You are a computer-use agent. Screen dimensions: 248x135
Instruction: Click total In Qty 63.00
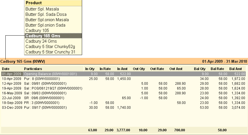click(93, 130)
